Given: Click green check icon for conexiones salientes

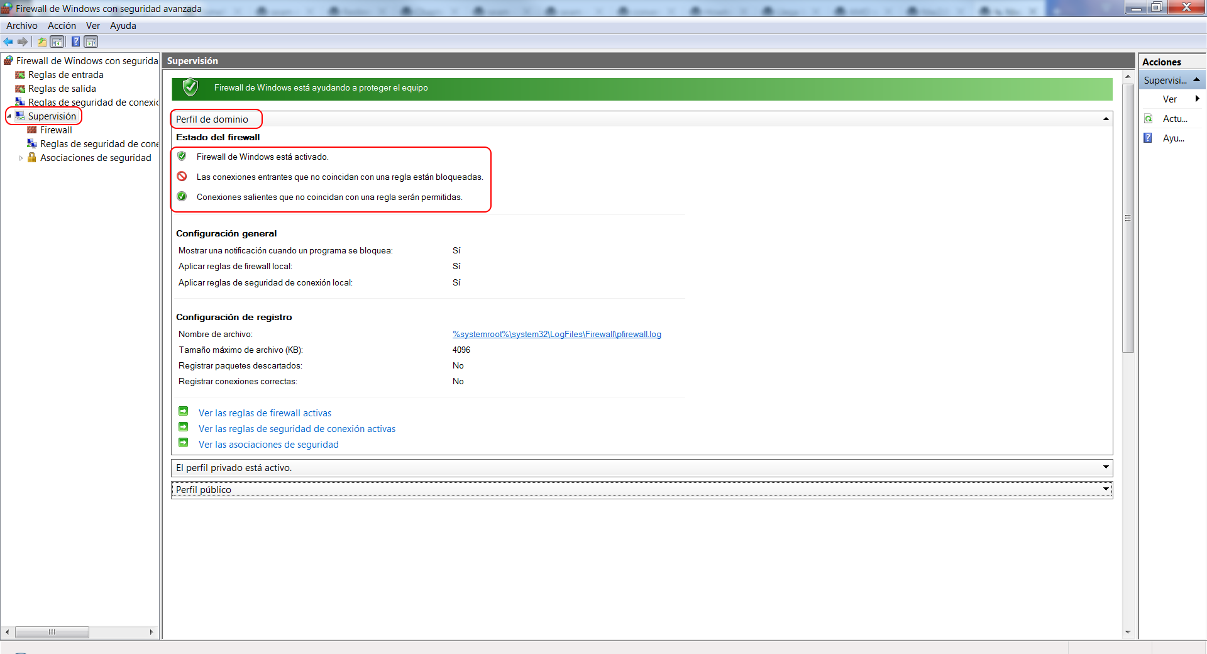Looking at the screenshot, I should pos(182,196).
